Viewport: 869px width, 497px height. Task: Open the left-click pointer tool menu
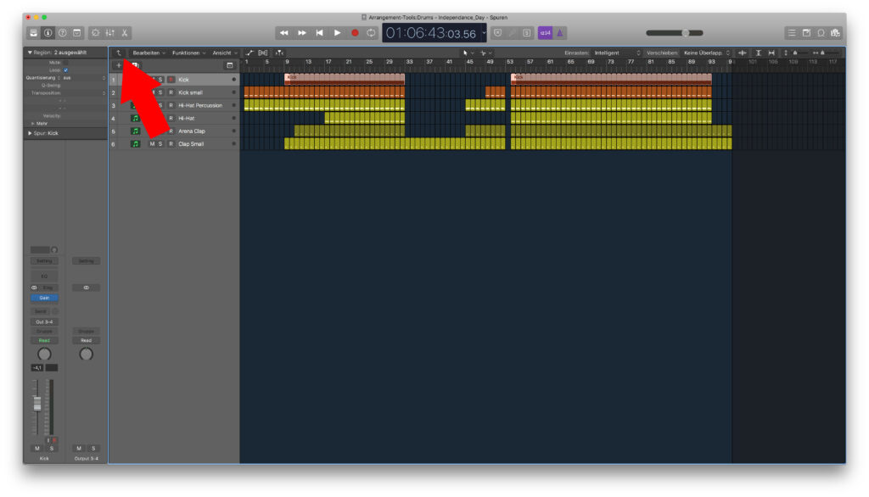(x=468, y=53)
